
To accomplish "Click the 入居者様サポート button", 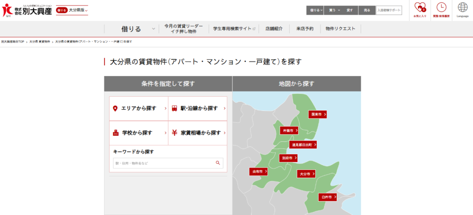I will coord(388,10).
